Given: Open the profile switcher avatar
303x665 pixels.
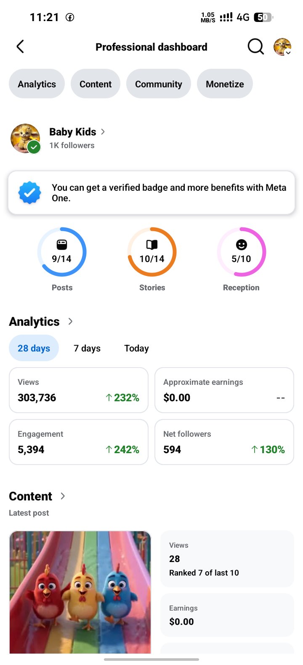Looking at the screenshot, I should pyautogui.click(x=282, y=47).
